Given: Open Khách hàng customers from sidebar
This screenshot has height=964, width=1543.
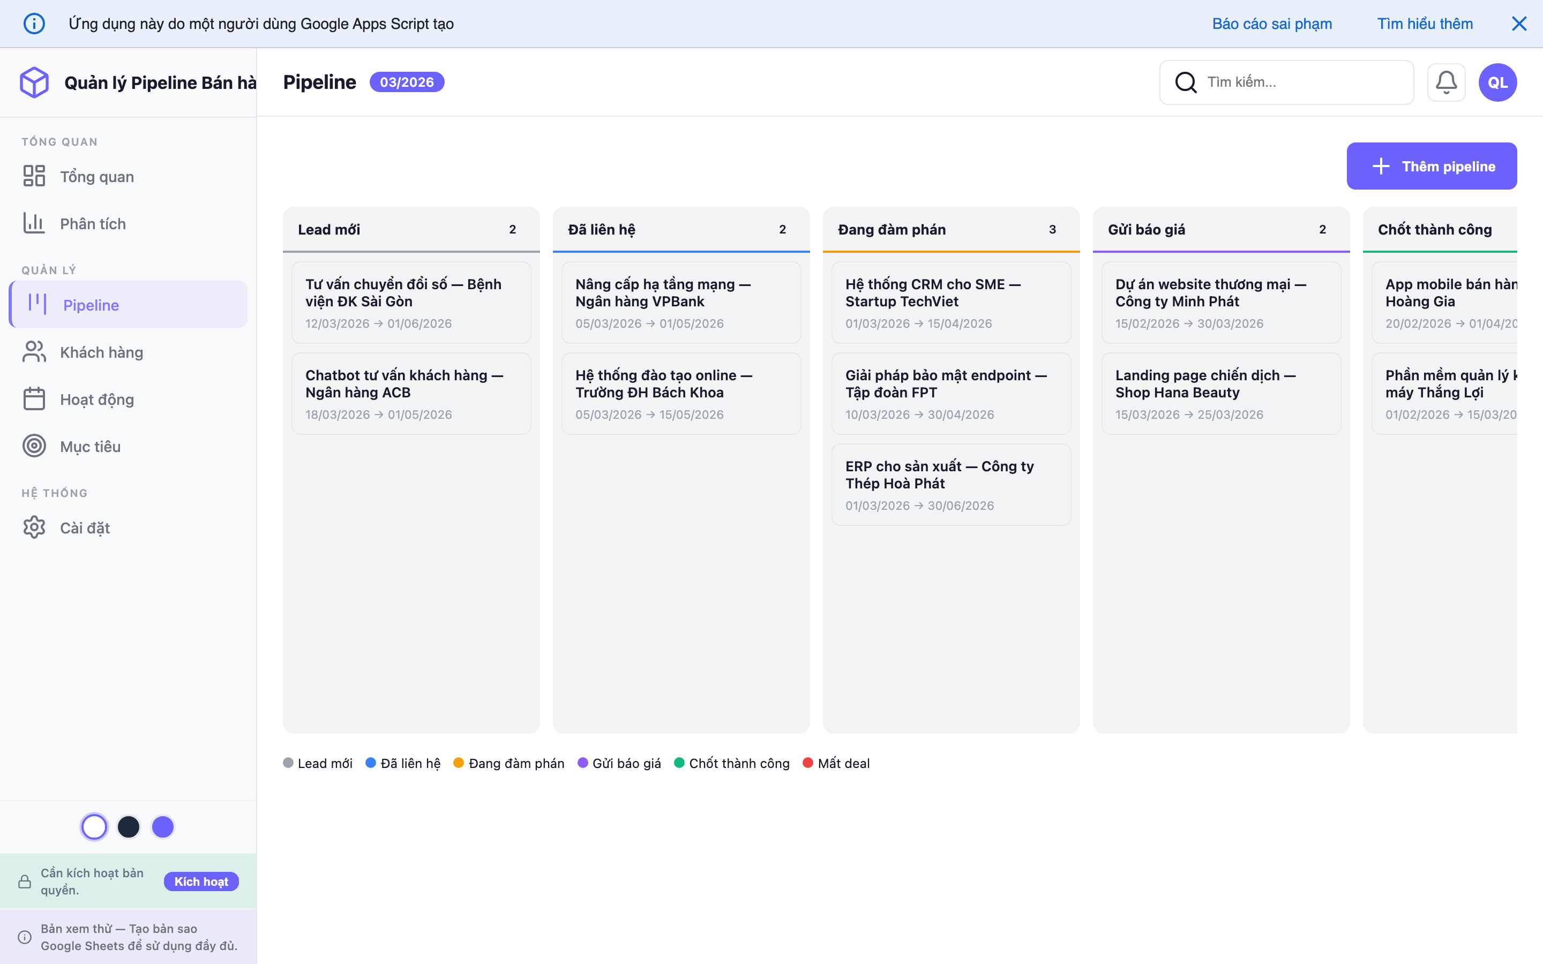Looking at the screenshot, I should 101,352.
